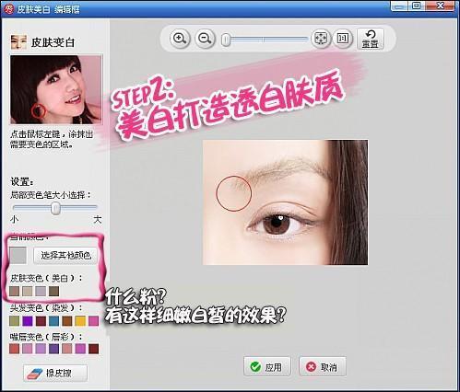Click the zoom level slider handle
Image resolution: width=460 pixels, height=392 pixels.
point(226,40)
